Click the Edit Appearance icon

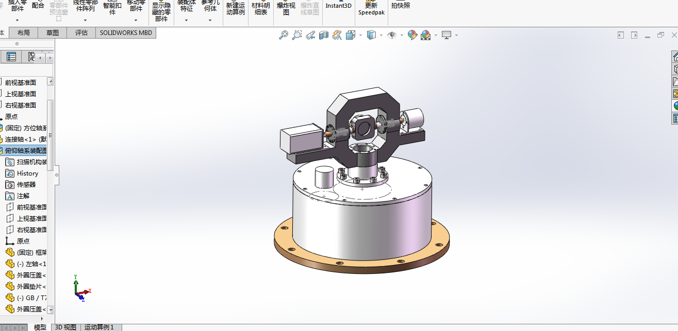tap(412, 35)
